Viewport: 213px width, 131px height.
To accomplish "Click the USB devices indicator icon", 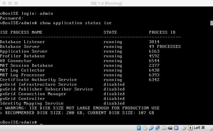I will click(151, 128).
